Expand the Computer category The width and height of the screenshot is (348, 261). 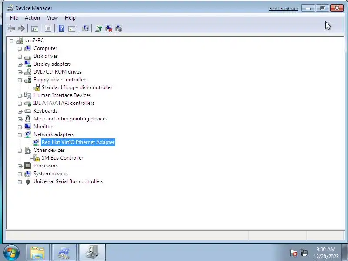pos(20,49)
